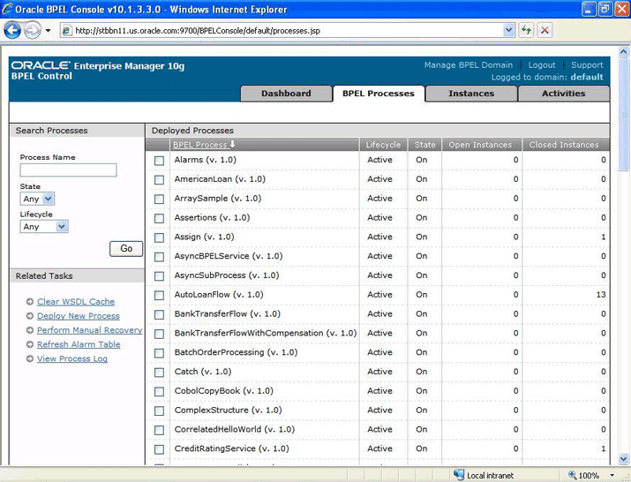Viewport: 631px width, 482px height.
Task: Click the Closed Instances column header
Action: [x=564, y=145]
